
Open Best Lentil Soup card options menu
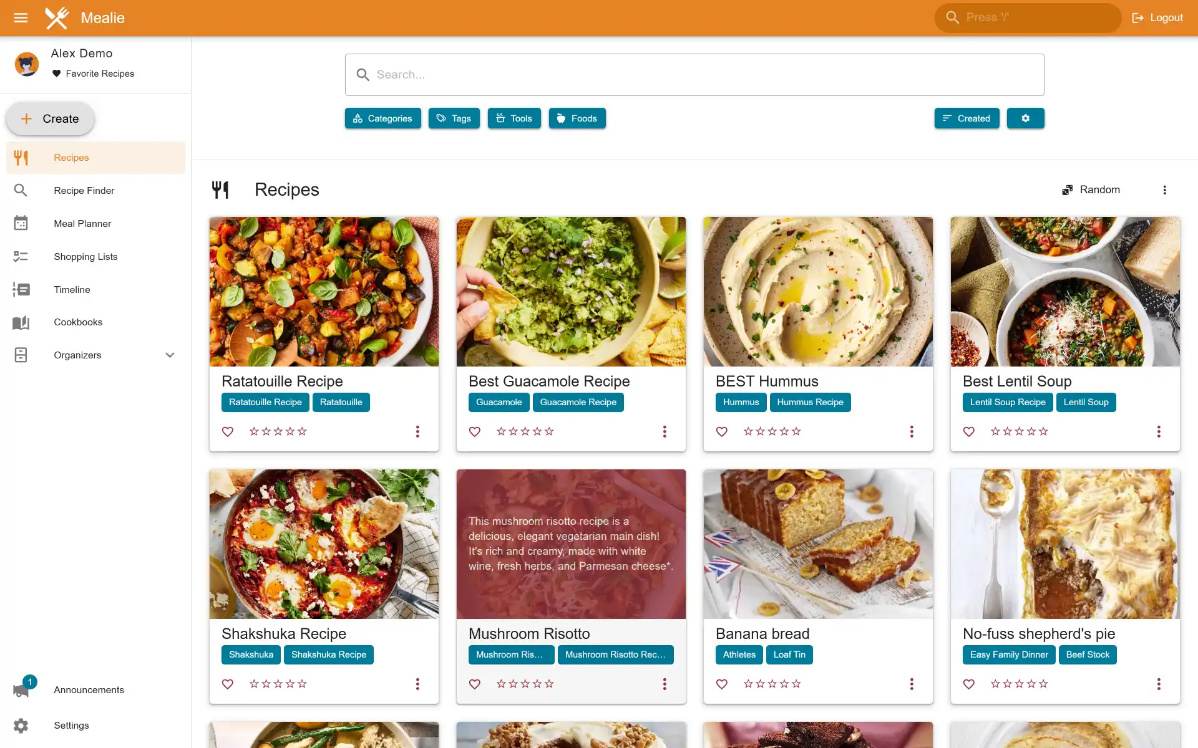(x=1159, y=431)
